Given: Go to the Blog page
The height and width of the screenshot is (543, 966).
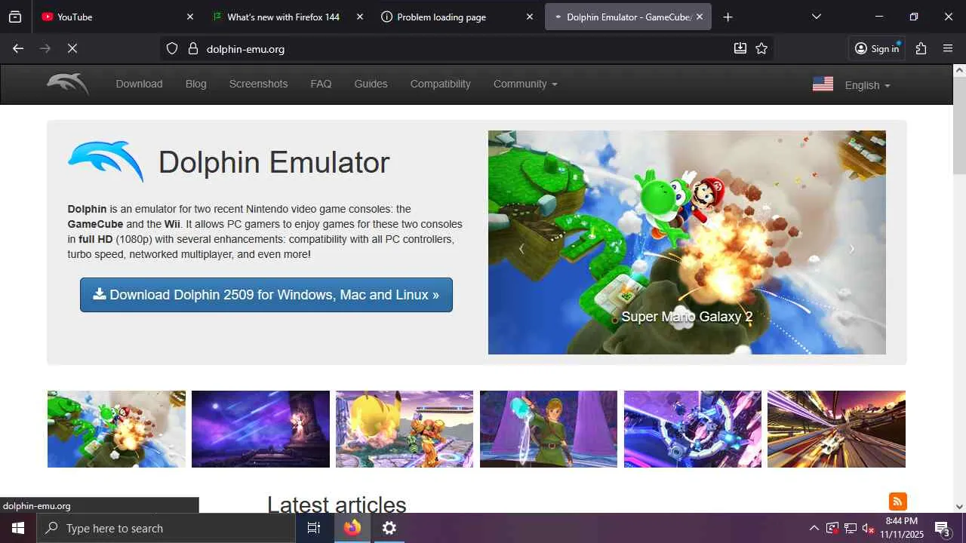Looking at the screenshot, I should (196, 84).
